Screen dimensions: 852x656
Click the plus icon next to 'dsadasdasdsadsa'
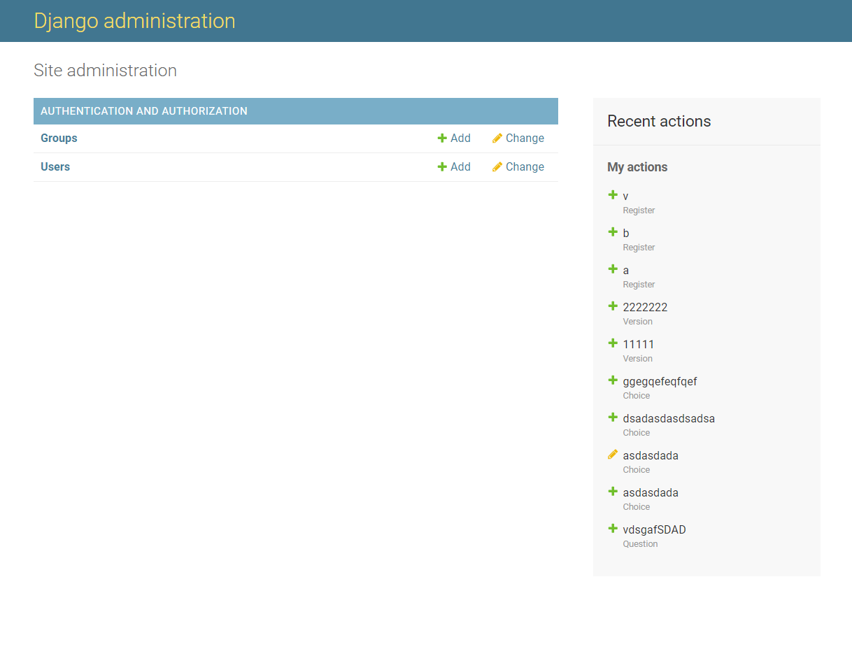pyautogui.click(x=613, y=418)
